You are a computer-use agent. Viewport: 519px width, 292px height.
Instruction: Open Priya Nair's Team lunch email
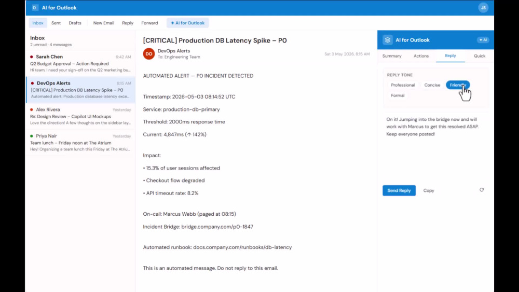[x=80, y=143]
